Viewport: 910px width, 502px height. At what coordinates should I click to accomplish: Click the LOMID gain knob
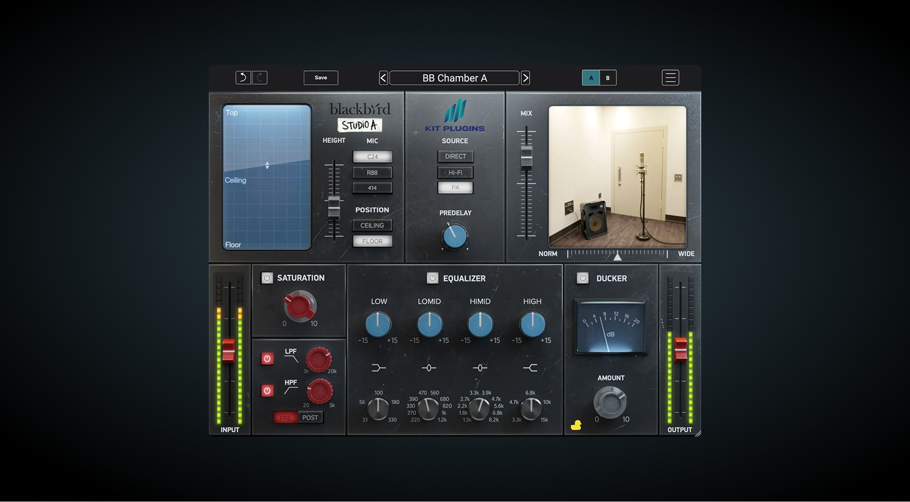(x=429, y=324)
